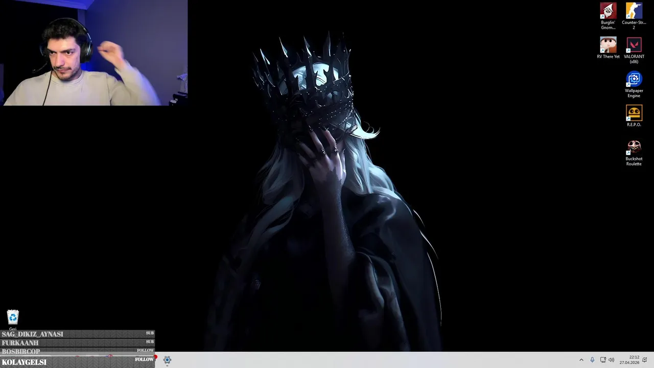Open the Burglin' Gnomes desktop shortcut
This screenshot has width=654, height=368.
[x=608, y=16]
